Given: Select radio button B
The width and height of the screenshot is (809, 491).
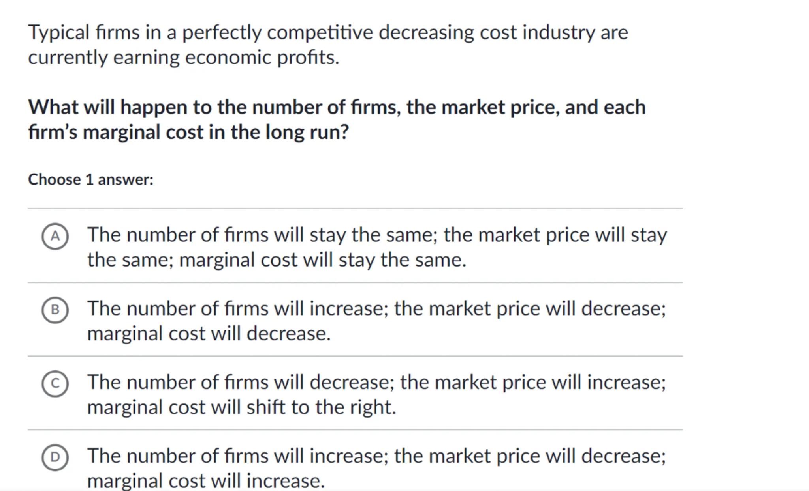Looking at the screenshot, I should point(55,310).
